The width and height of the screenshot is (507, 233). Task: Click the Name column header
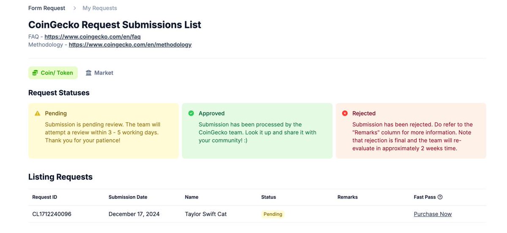pos(191,197)
